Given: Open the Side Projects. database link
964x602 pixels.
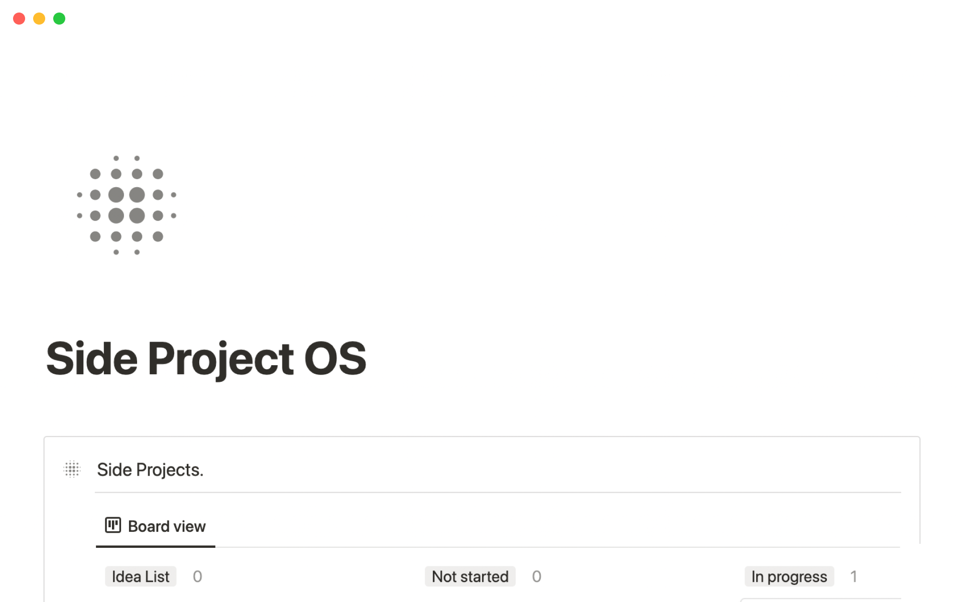Looking at the screenshot, I should point(150,470).
